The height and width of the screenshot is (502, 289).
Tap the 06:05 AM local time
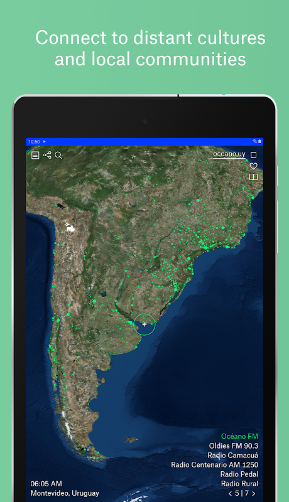46,483
